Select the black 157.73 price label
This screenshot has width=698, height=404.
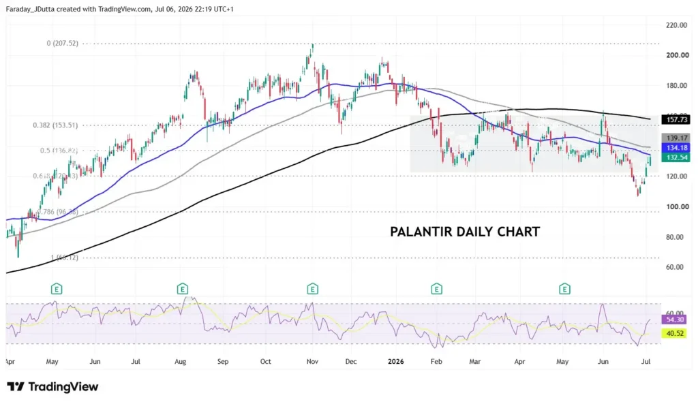pos(676,119)
